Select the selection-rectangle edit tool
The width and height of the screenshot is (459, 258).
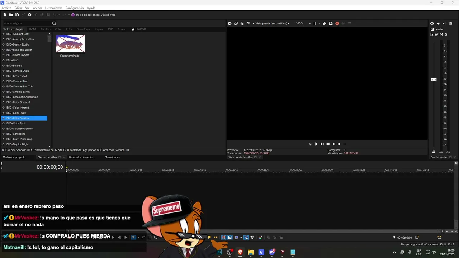(x=150, y=237)
